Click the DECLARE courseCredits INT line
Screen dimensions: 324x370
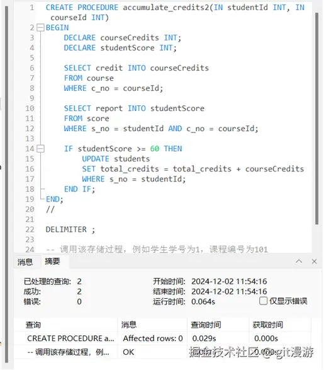(x=123, y=38)
